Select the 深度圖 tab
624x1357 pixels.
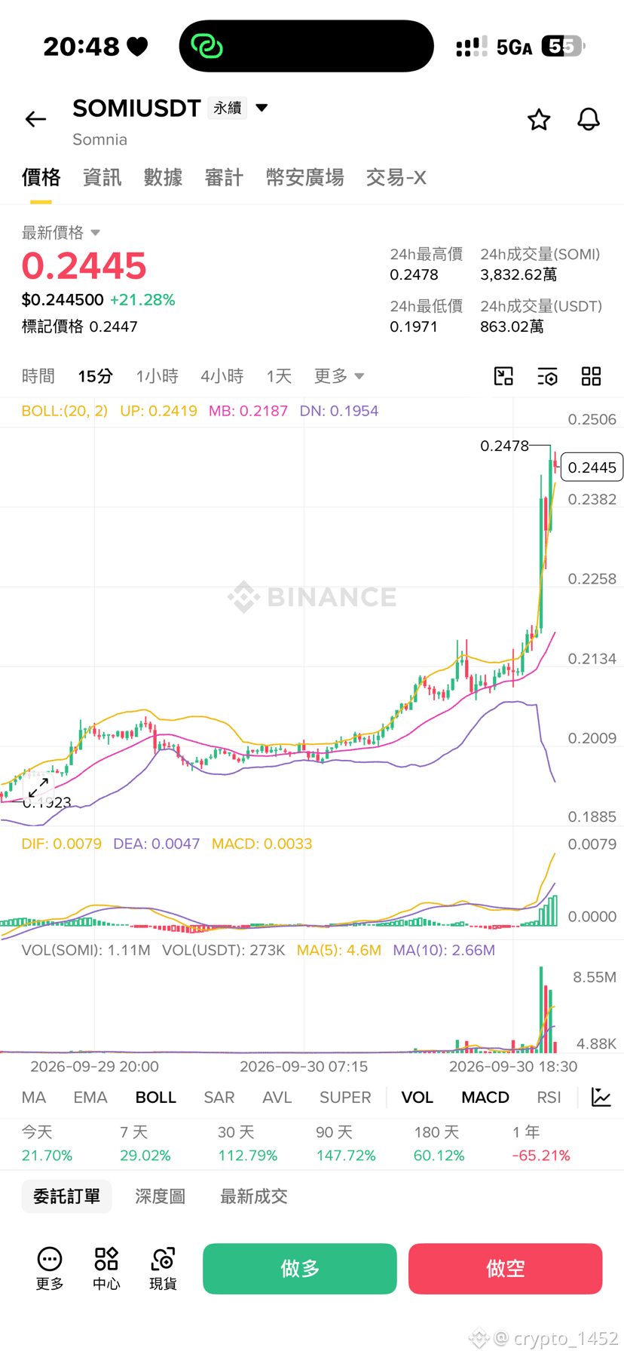point(160,1196)
